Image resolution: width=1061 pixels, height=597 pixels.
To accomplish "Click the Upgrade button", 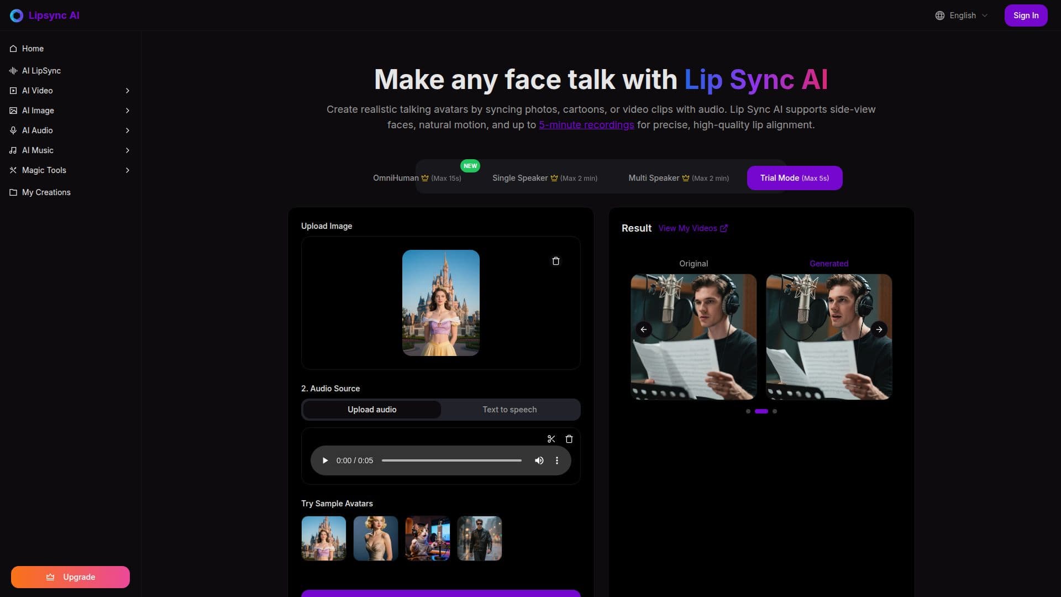I will click(70, 577).
